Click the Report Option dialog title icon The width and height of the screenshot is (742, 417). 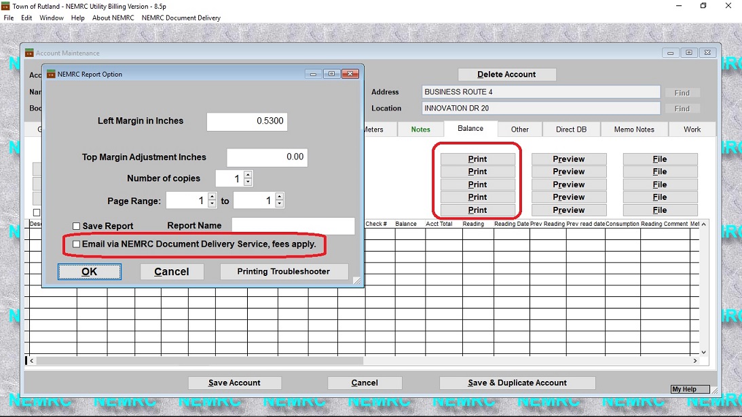tap(51, 75)
